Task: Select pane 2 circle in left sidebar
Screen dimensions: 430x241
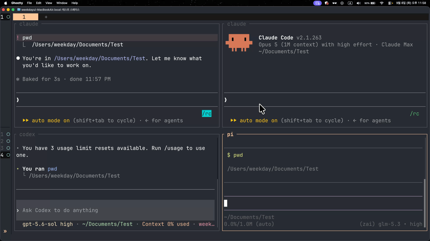Action: tap(8, 141)
